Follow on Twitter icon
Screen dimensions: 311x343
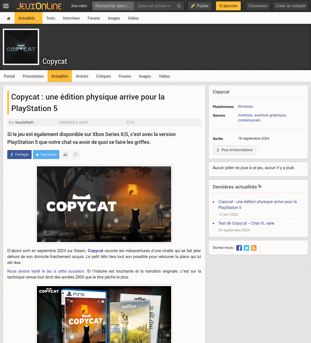[246, 248]
